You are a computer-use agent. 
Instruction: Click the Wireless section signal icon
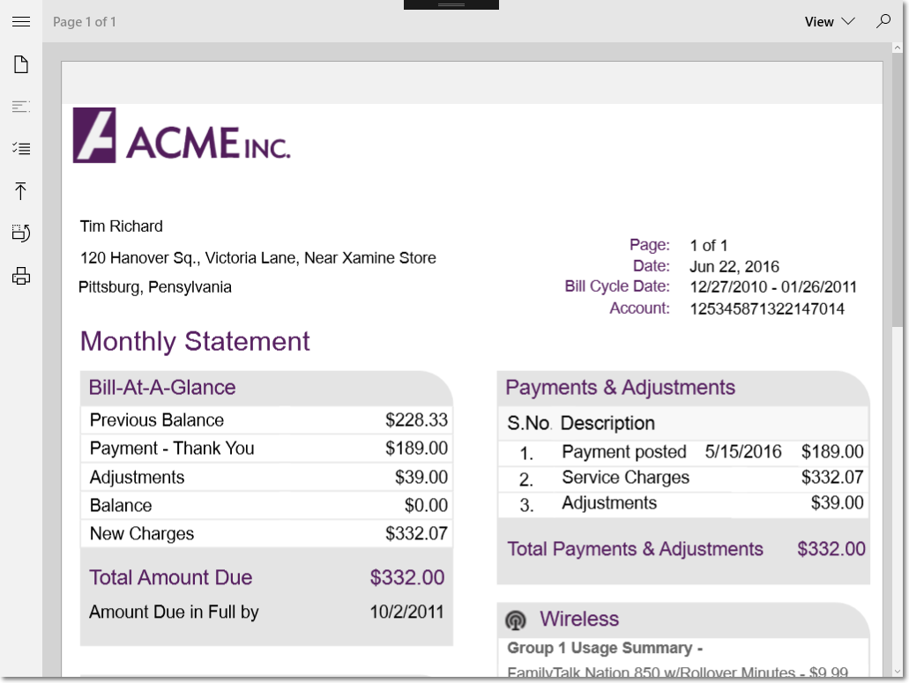coord(516,620)
